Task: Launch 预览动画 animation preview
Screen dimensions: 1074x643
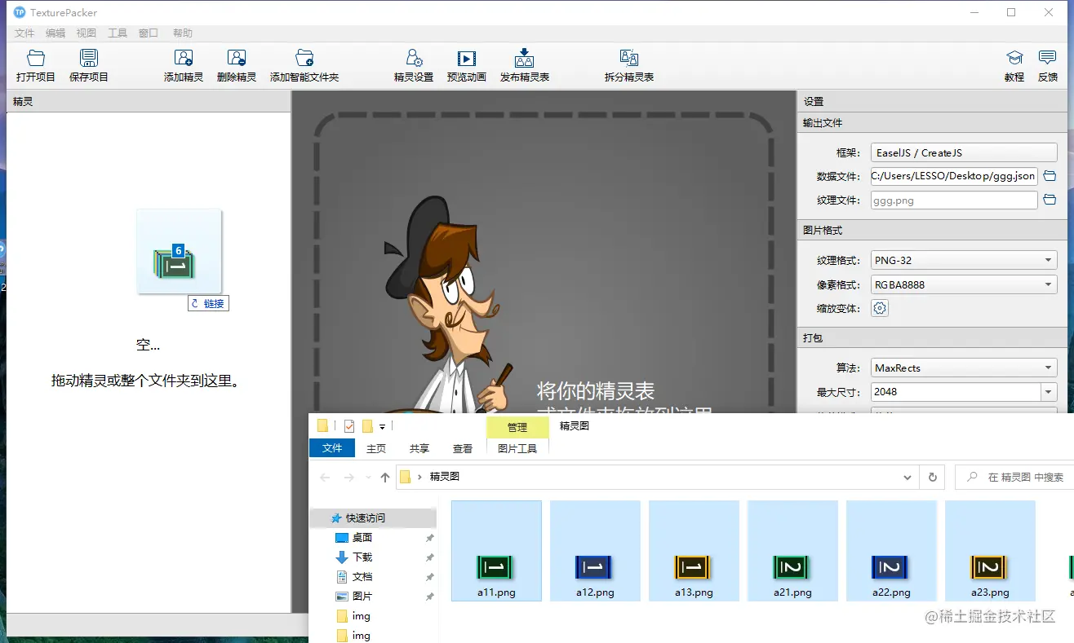Action: point(467,65)
